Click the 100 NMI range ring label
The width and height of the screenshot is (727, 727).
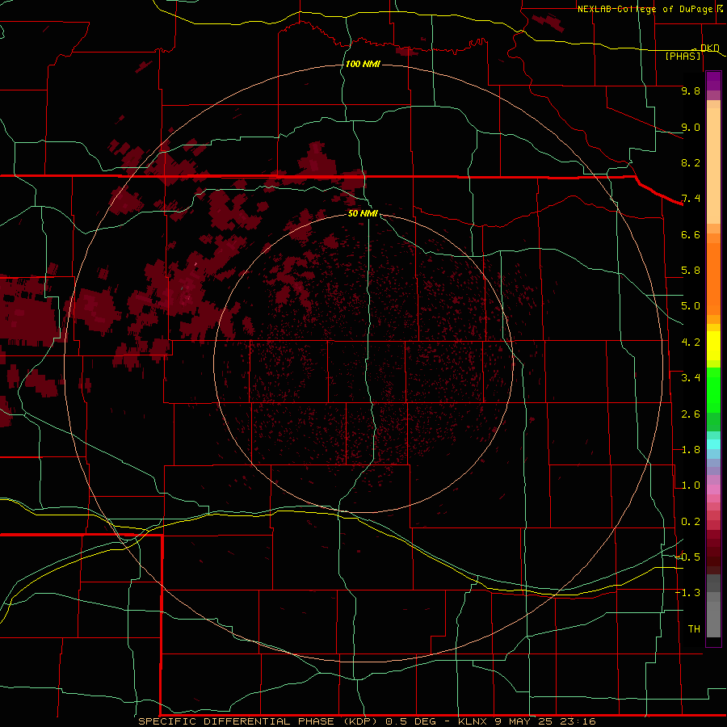[x=363, y=64]
